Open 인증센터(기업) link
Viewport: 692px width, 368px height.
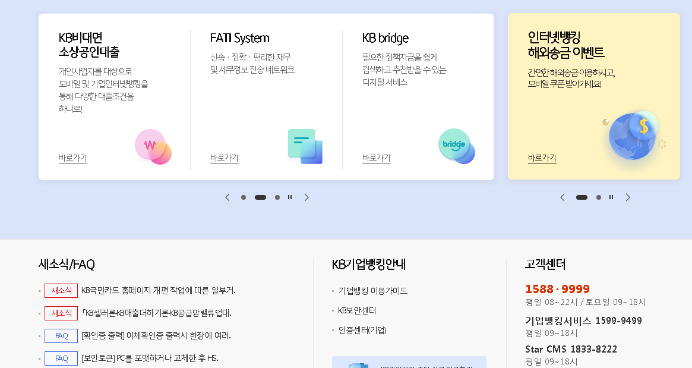pos(362,330)
